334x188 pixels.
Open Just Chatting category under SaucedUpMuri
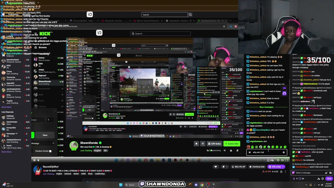pyautogui.click(x=49, y=174)
